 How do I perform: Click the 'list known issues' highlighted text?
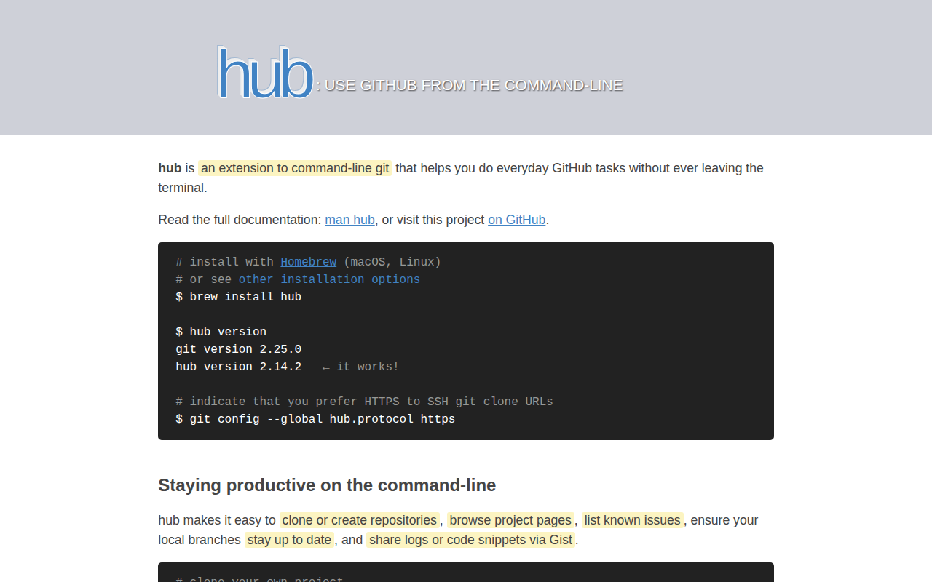pyautogui.click(x=633, y=520)
